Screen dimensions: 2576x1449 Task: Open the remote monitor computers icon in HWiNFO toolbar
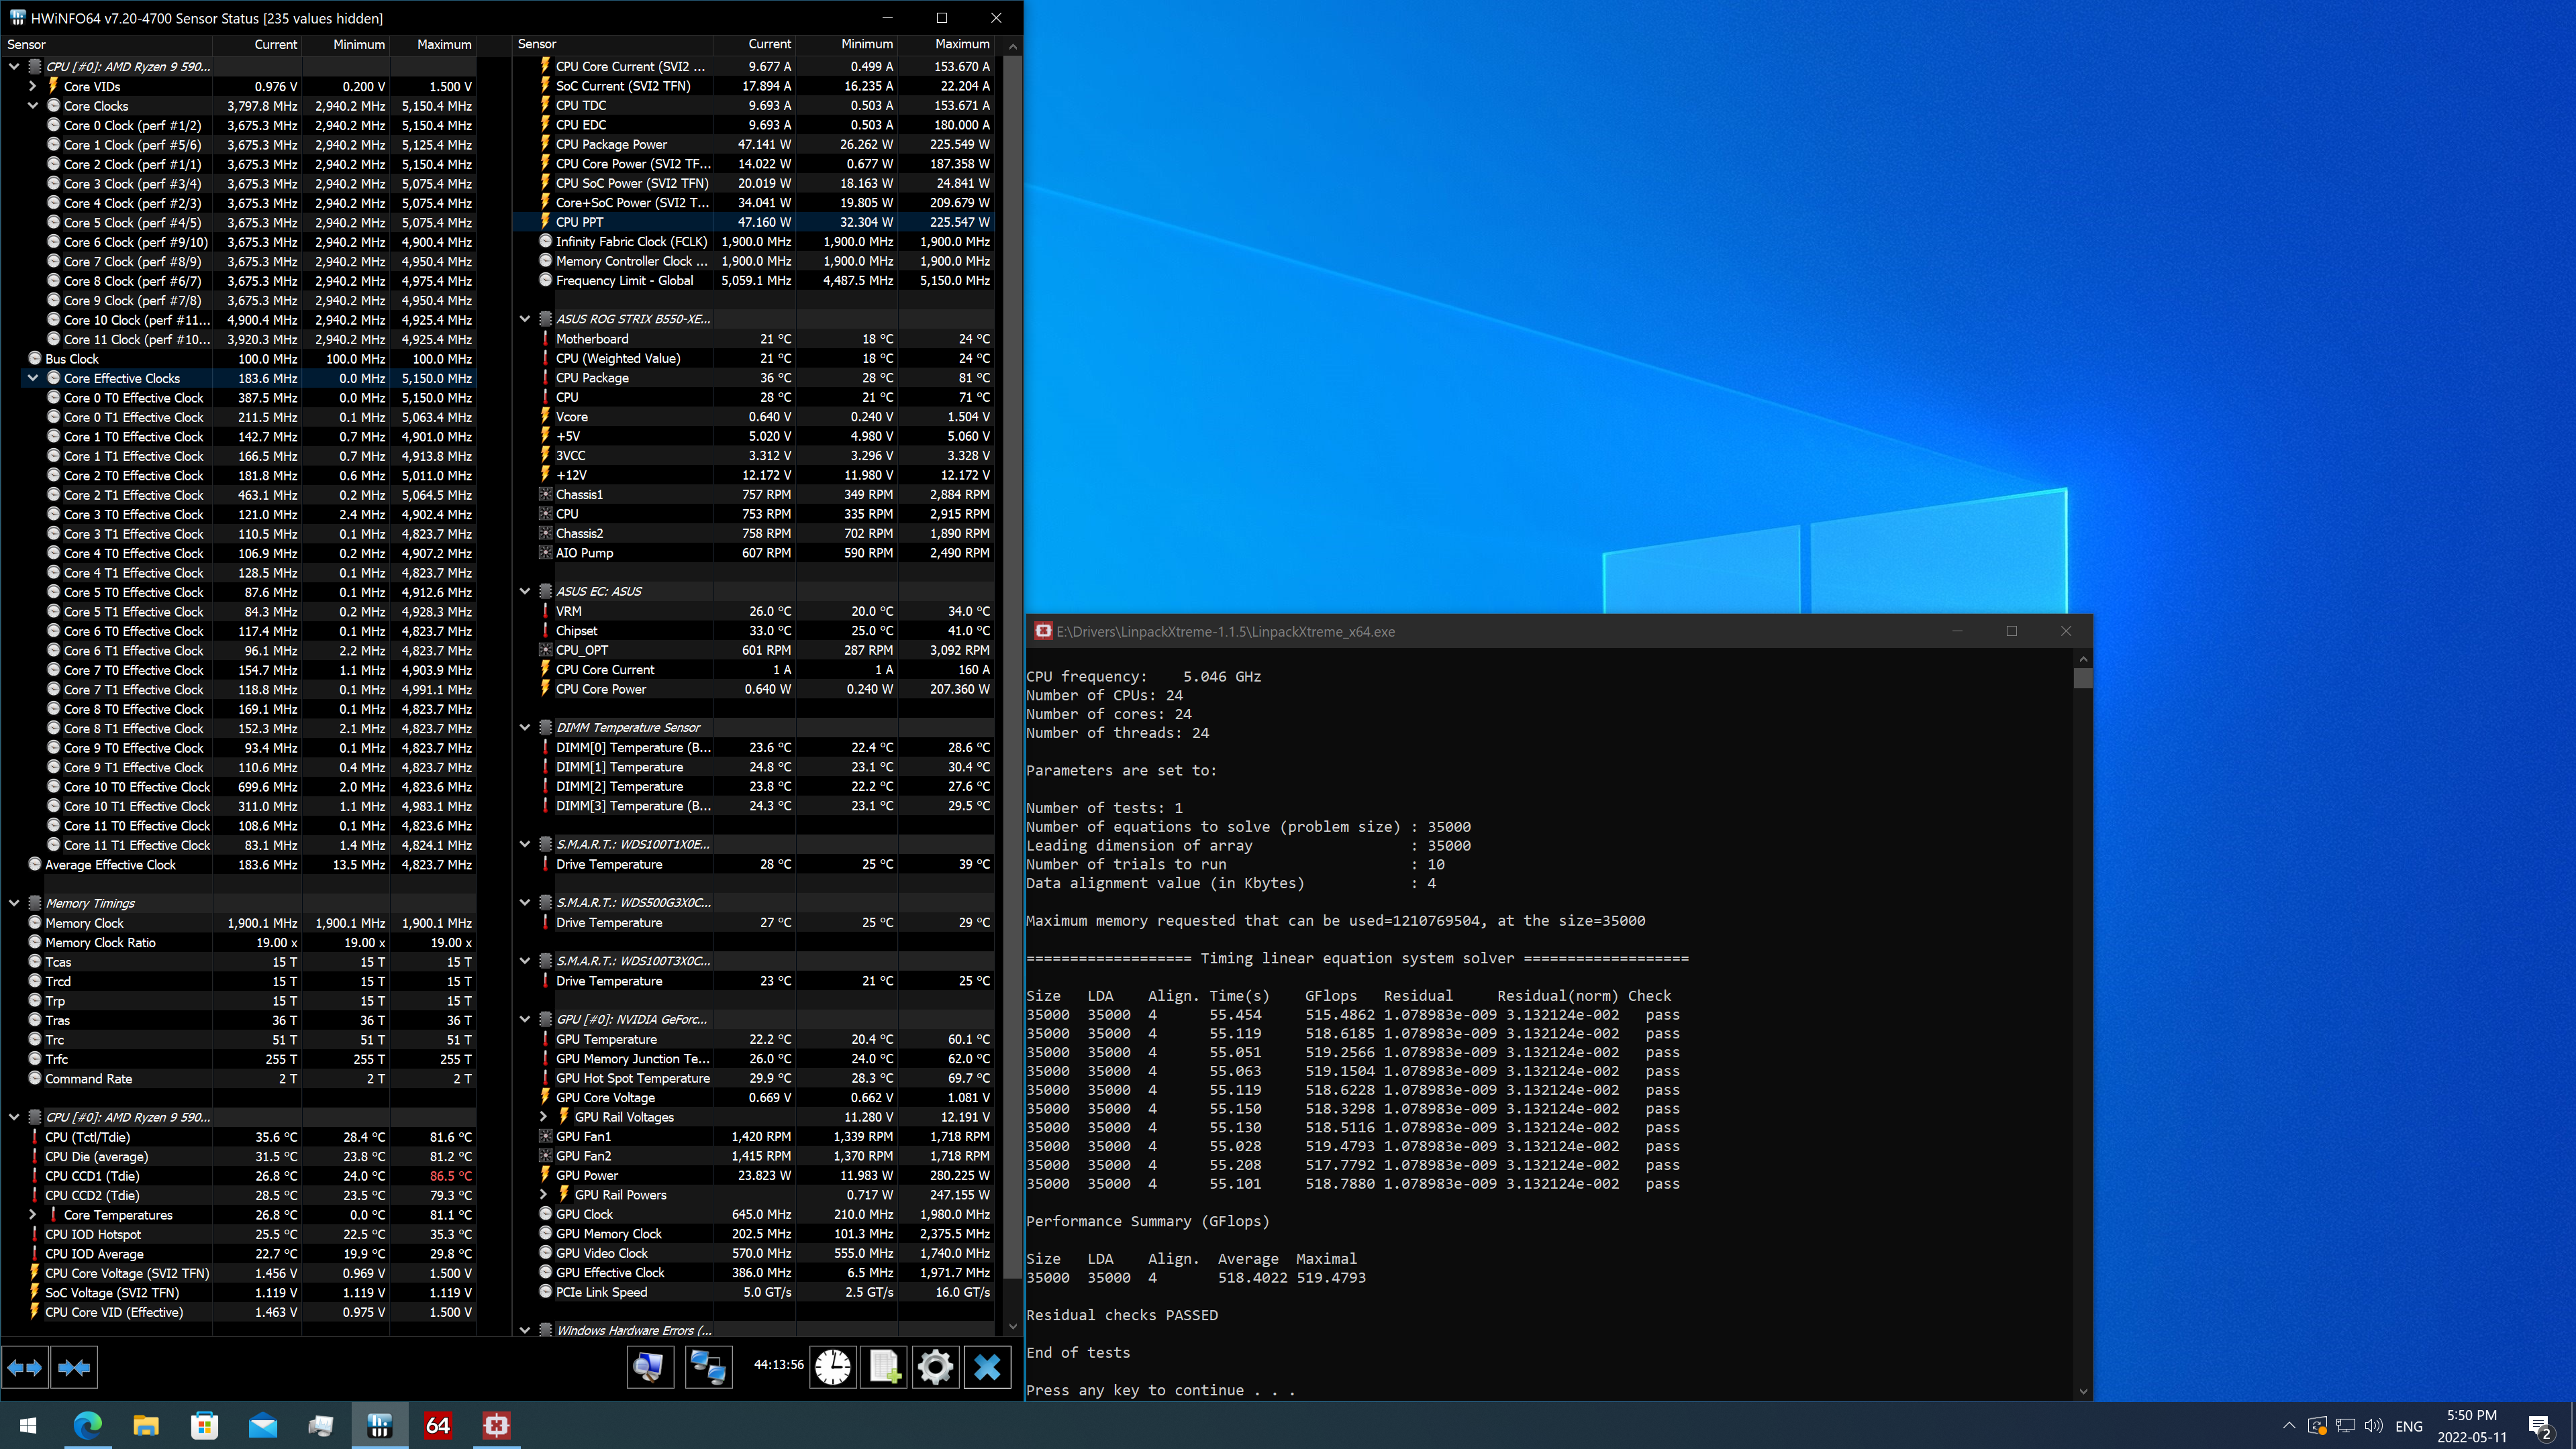(x=650, y=1367)
